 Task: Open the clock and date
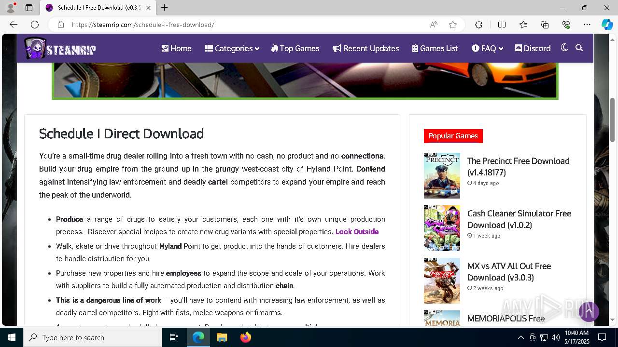(x=576, y=337)
